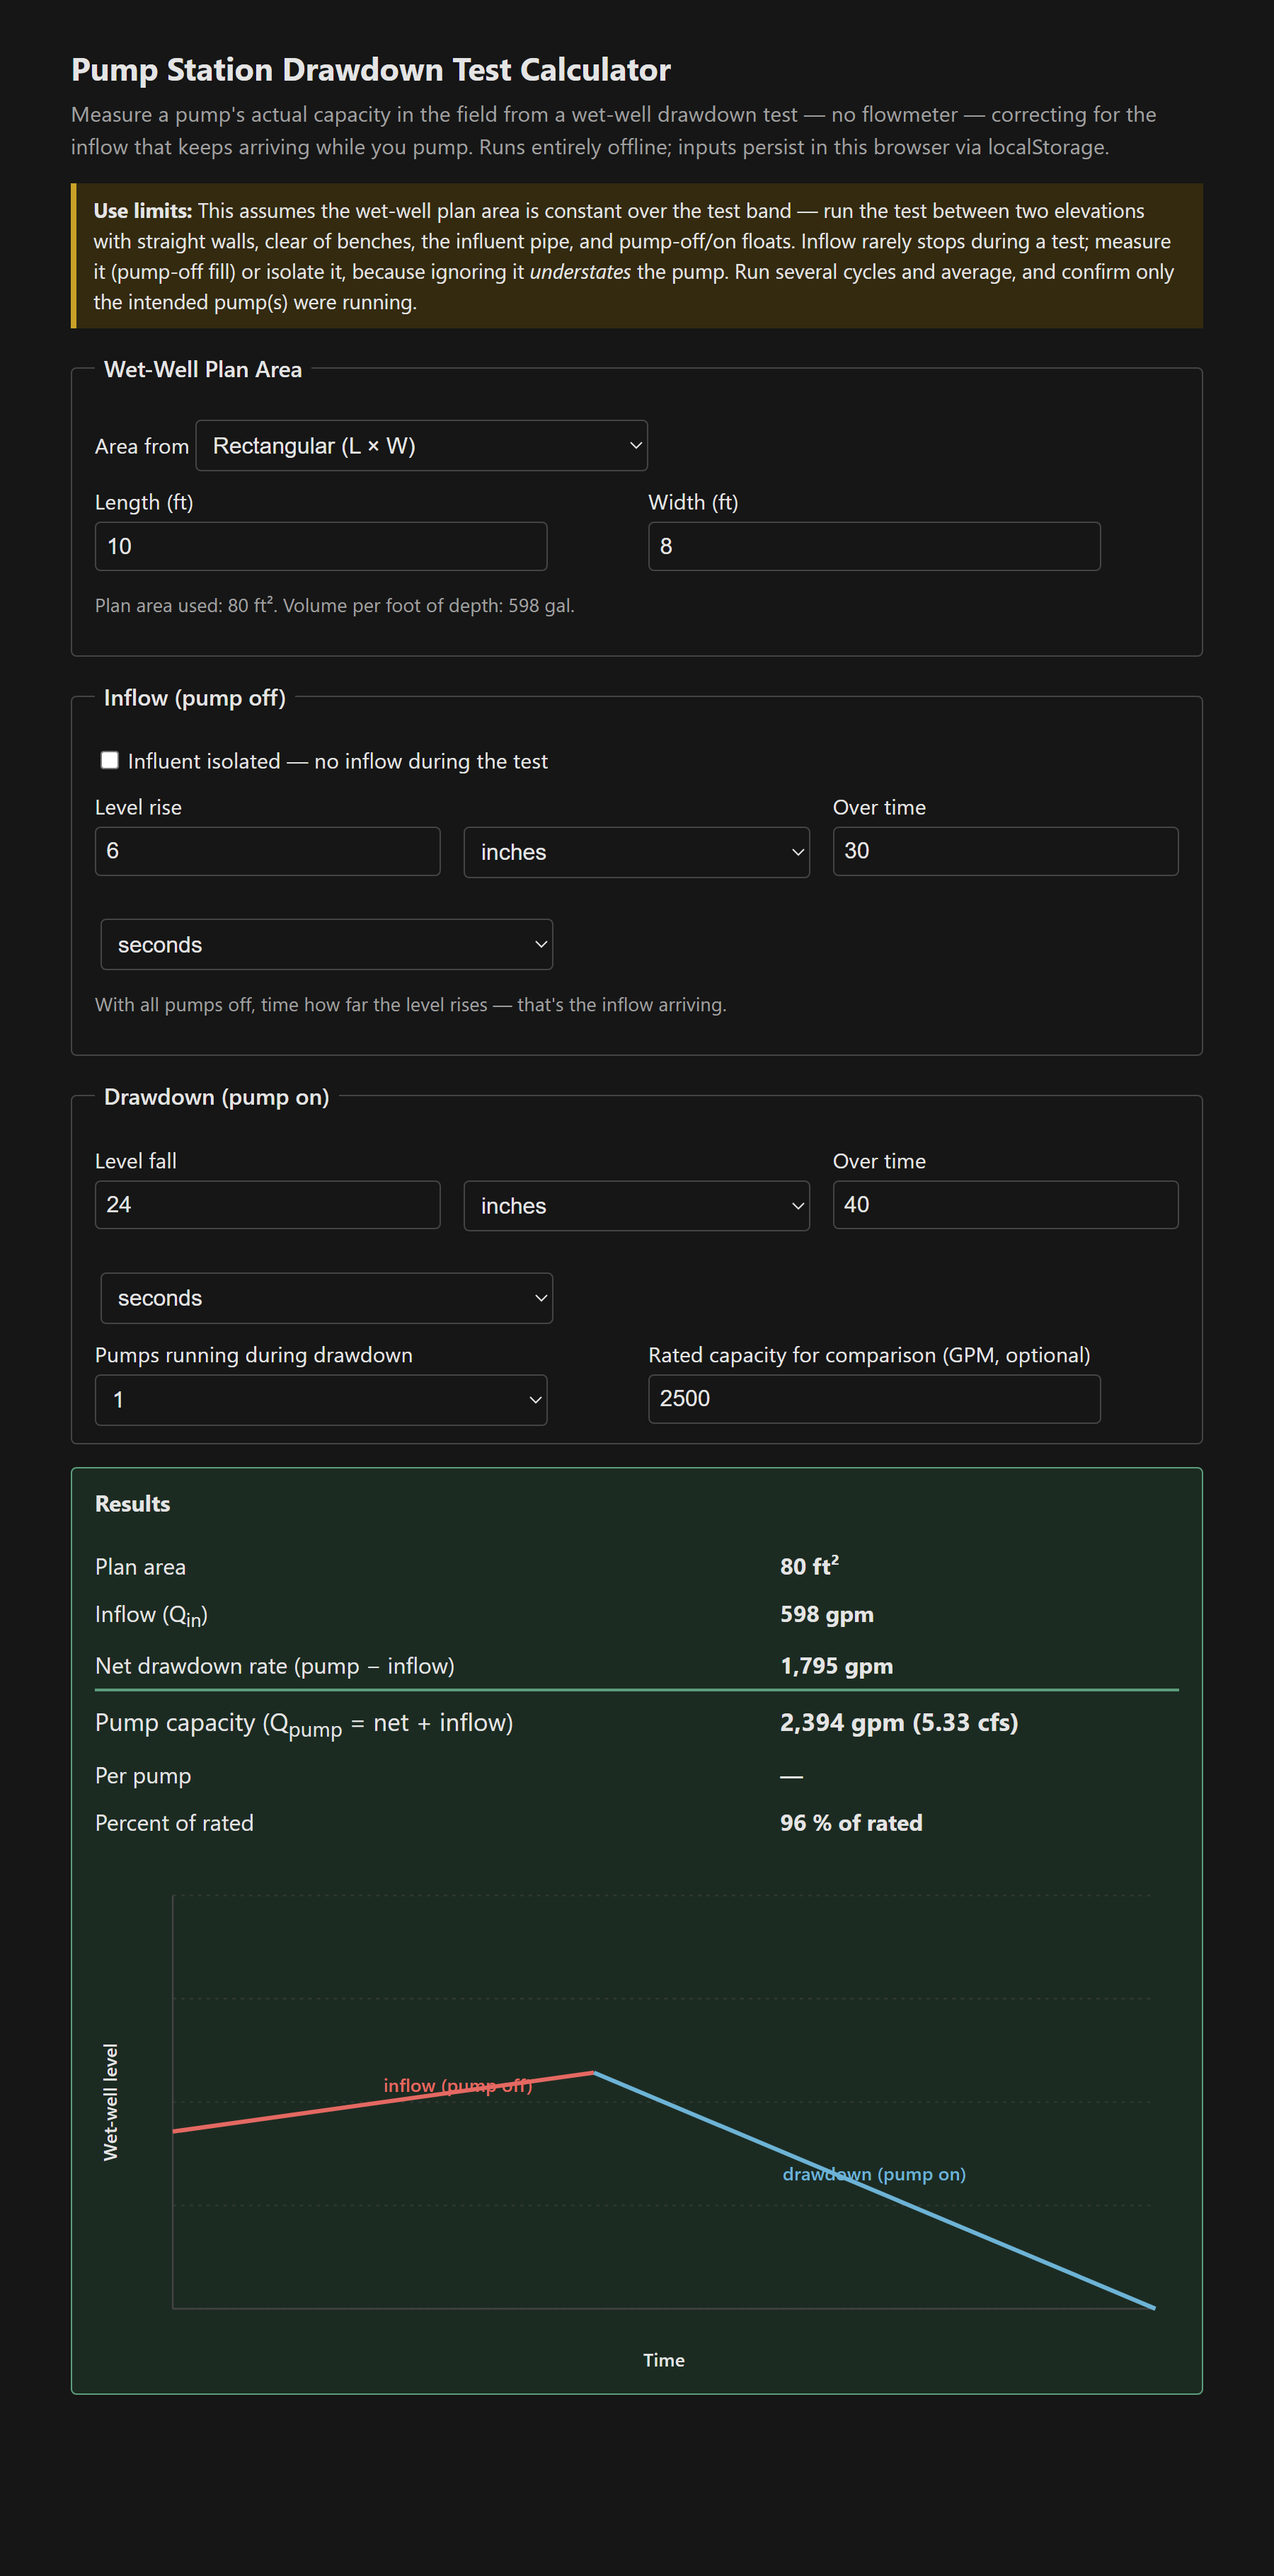
Task: Click the Width (ft) input field
Action: pos(874,546)
